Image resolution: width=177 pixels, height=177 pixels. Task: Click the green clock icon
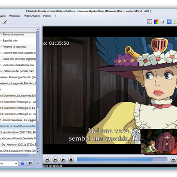point(175,22)
